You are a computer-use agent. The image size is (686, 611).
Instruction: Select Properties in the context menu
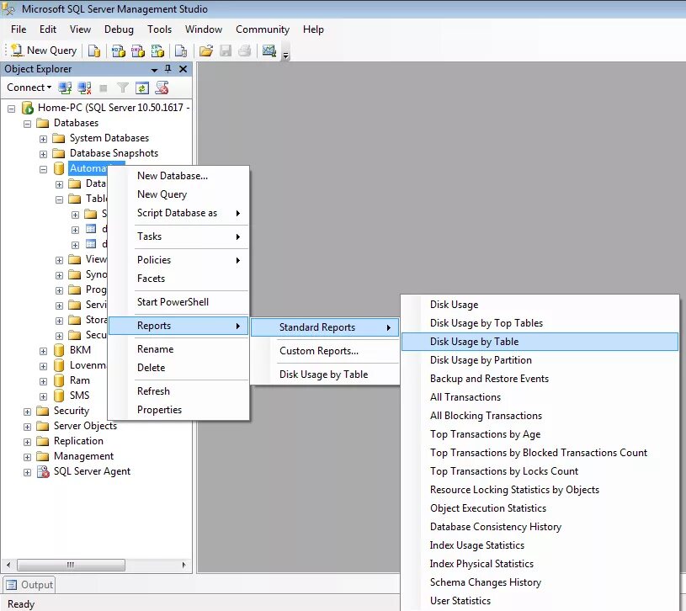(179, 410)
